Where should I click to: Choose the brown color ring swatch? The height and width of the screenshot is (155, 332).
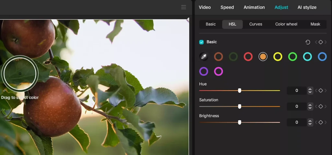pyautogui.click(x=219, y=57)
